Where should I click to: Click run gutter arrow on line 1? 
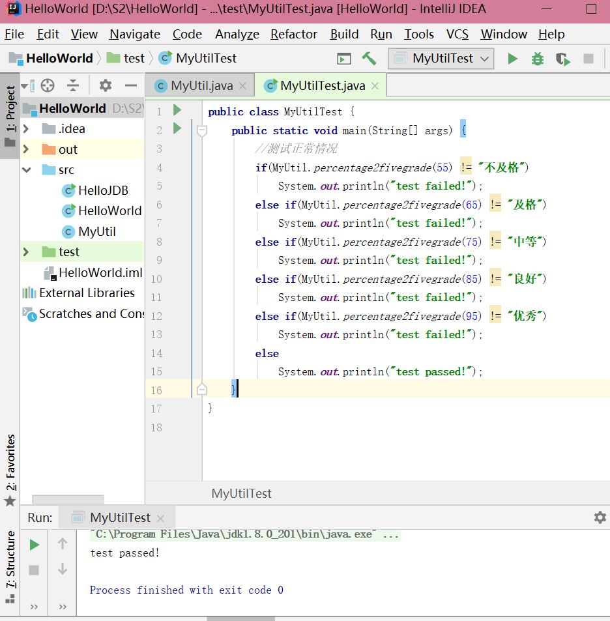177,110
